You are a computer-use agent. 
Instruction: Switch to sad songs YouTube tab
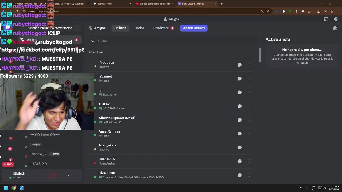coord(154,4)
